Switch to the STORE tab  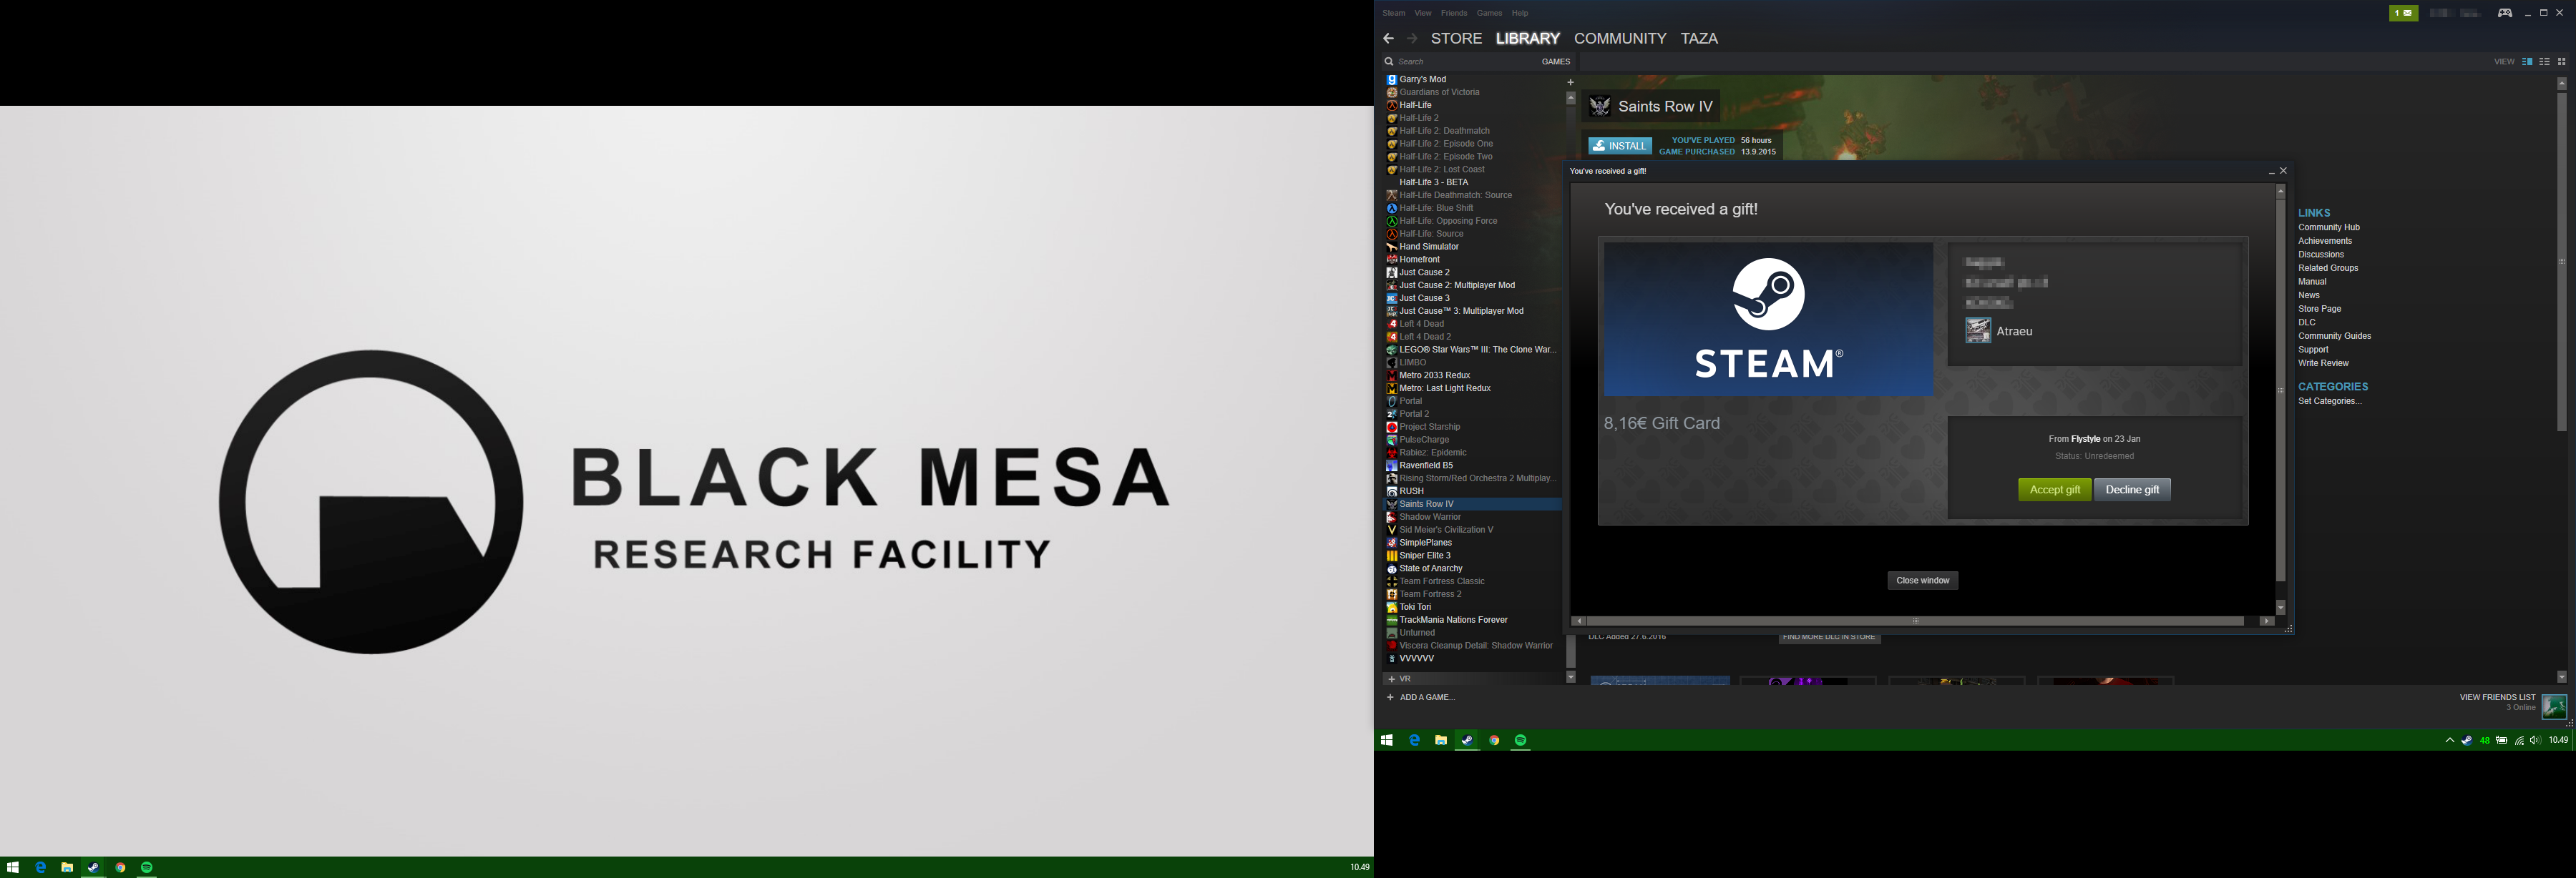tap(1456, 38)
